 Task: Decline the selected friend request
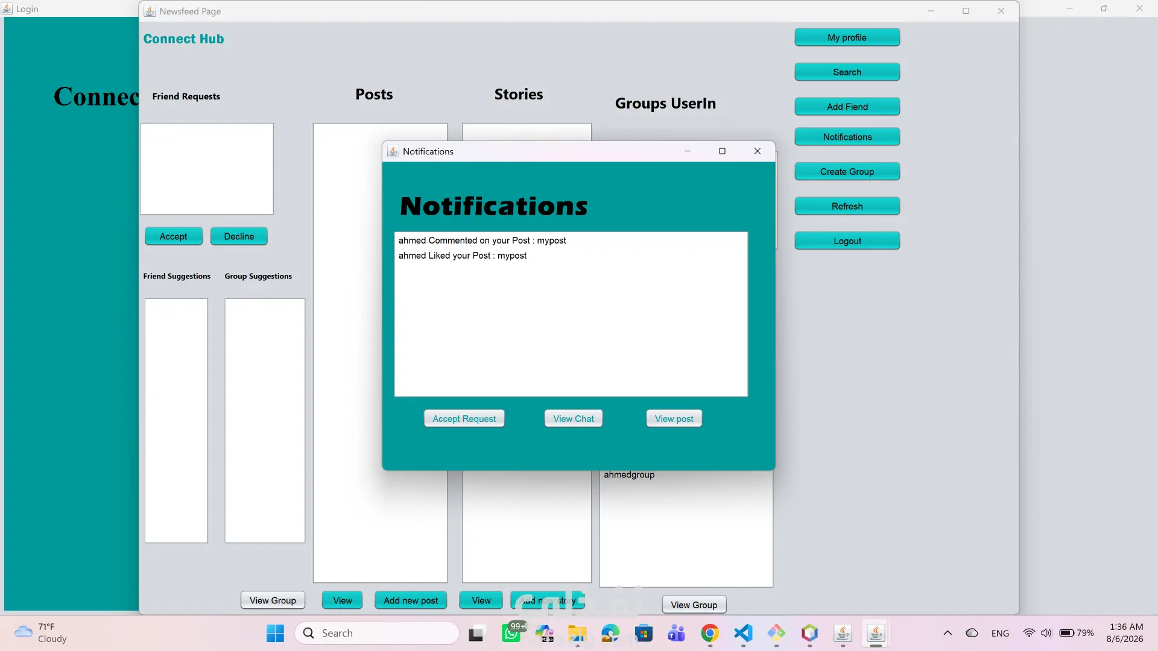239,236
